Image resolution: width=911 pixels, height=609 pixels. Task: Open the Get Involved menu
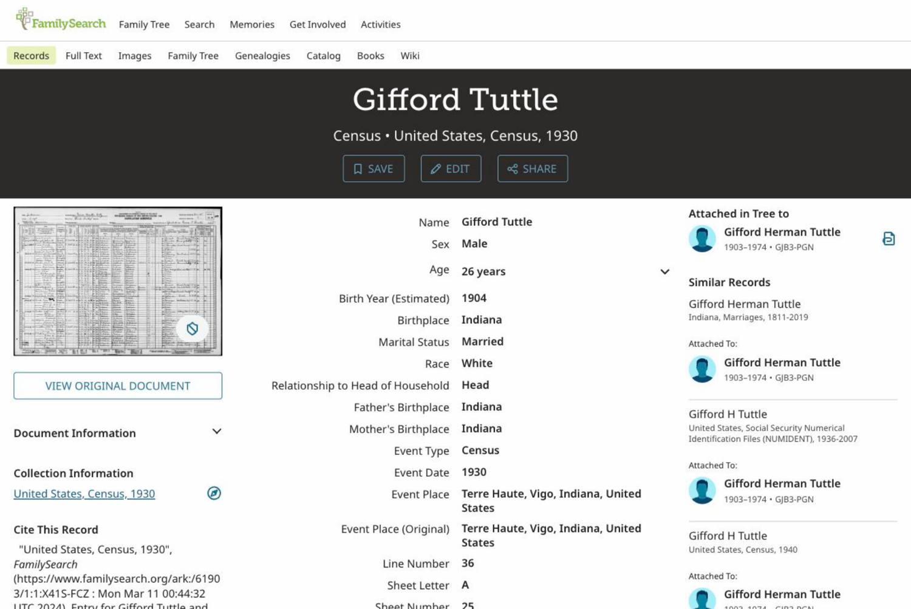pos(318,24)
